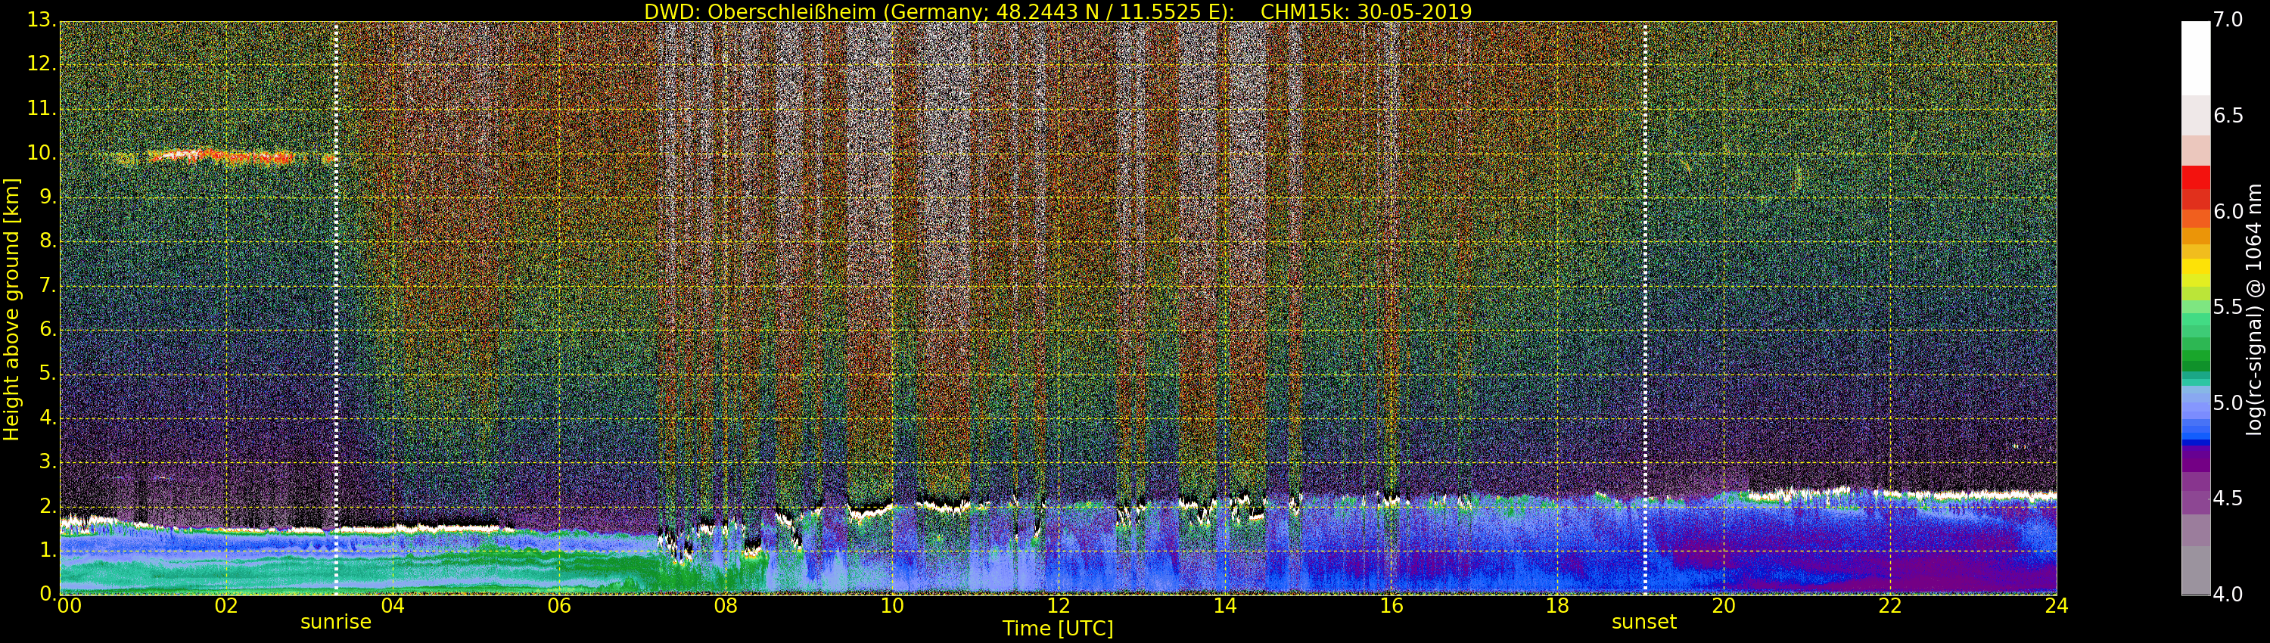The image size is (2270, 643).
Task: Click the red cirrus cloud layer near 10 km
Action: click(220, 157)
